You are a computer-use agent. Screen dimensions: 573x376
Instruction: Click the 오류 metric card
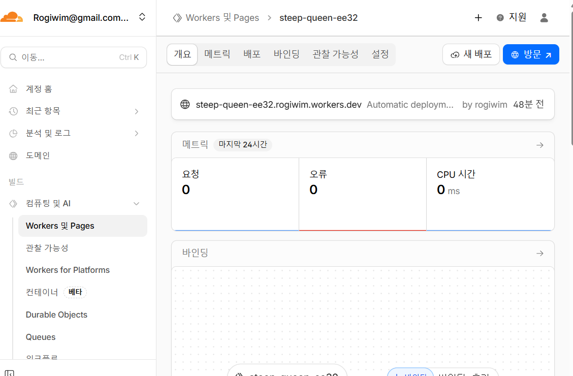[x=363, y=194]
